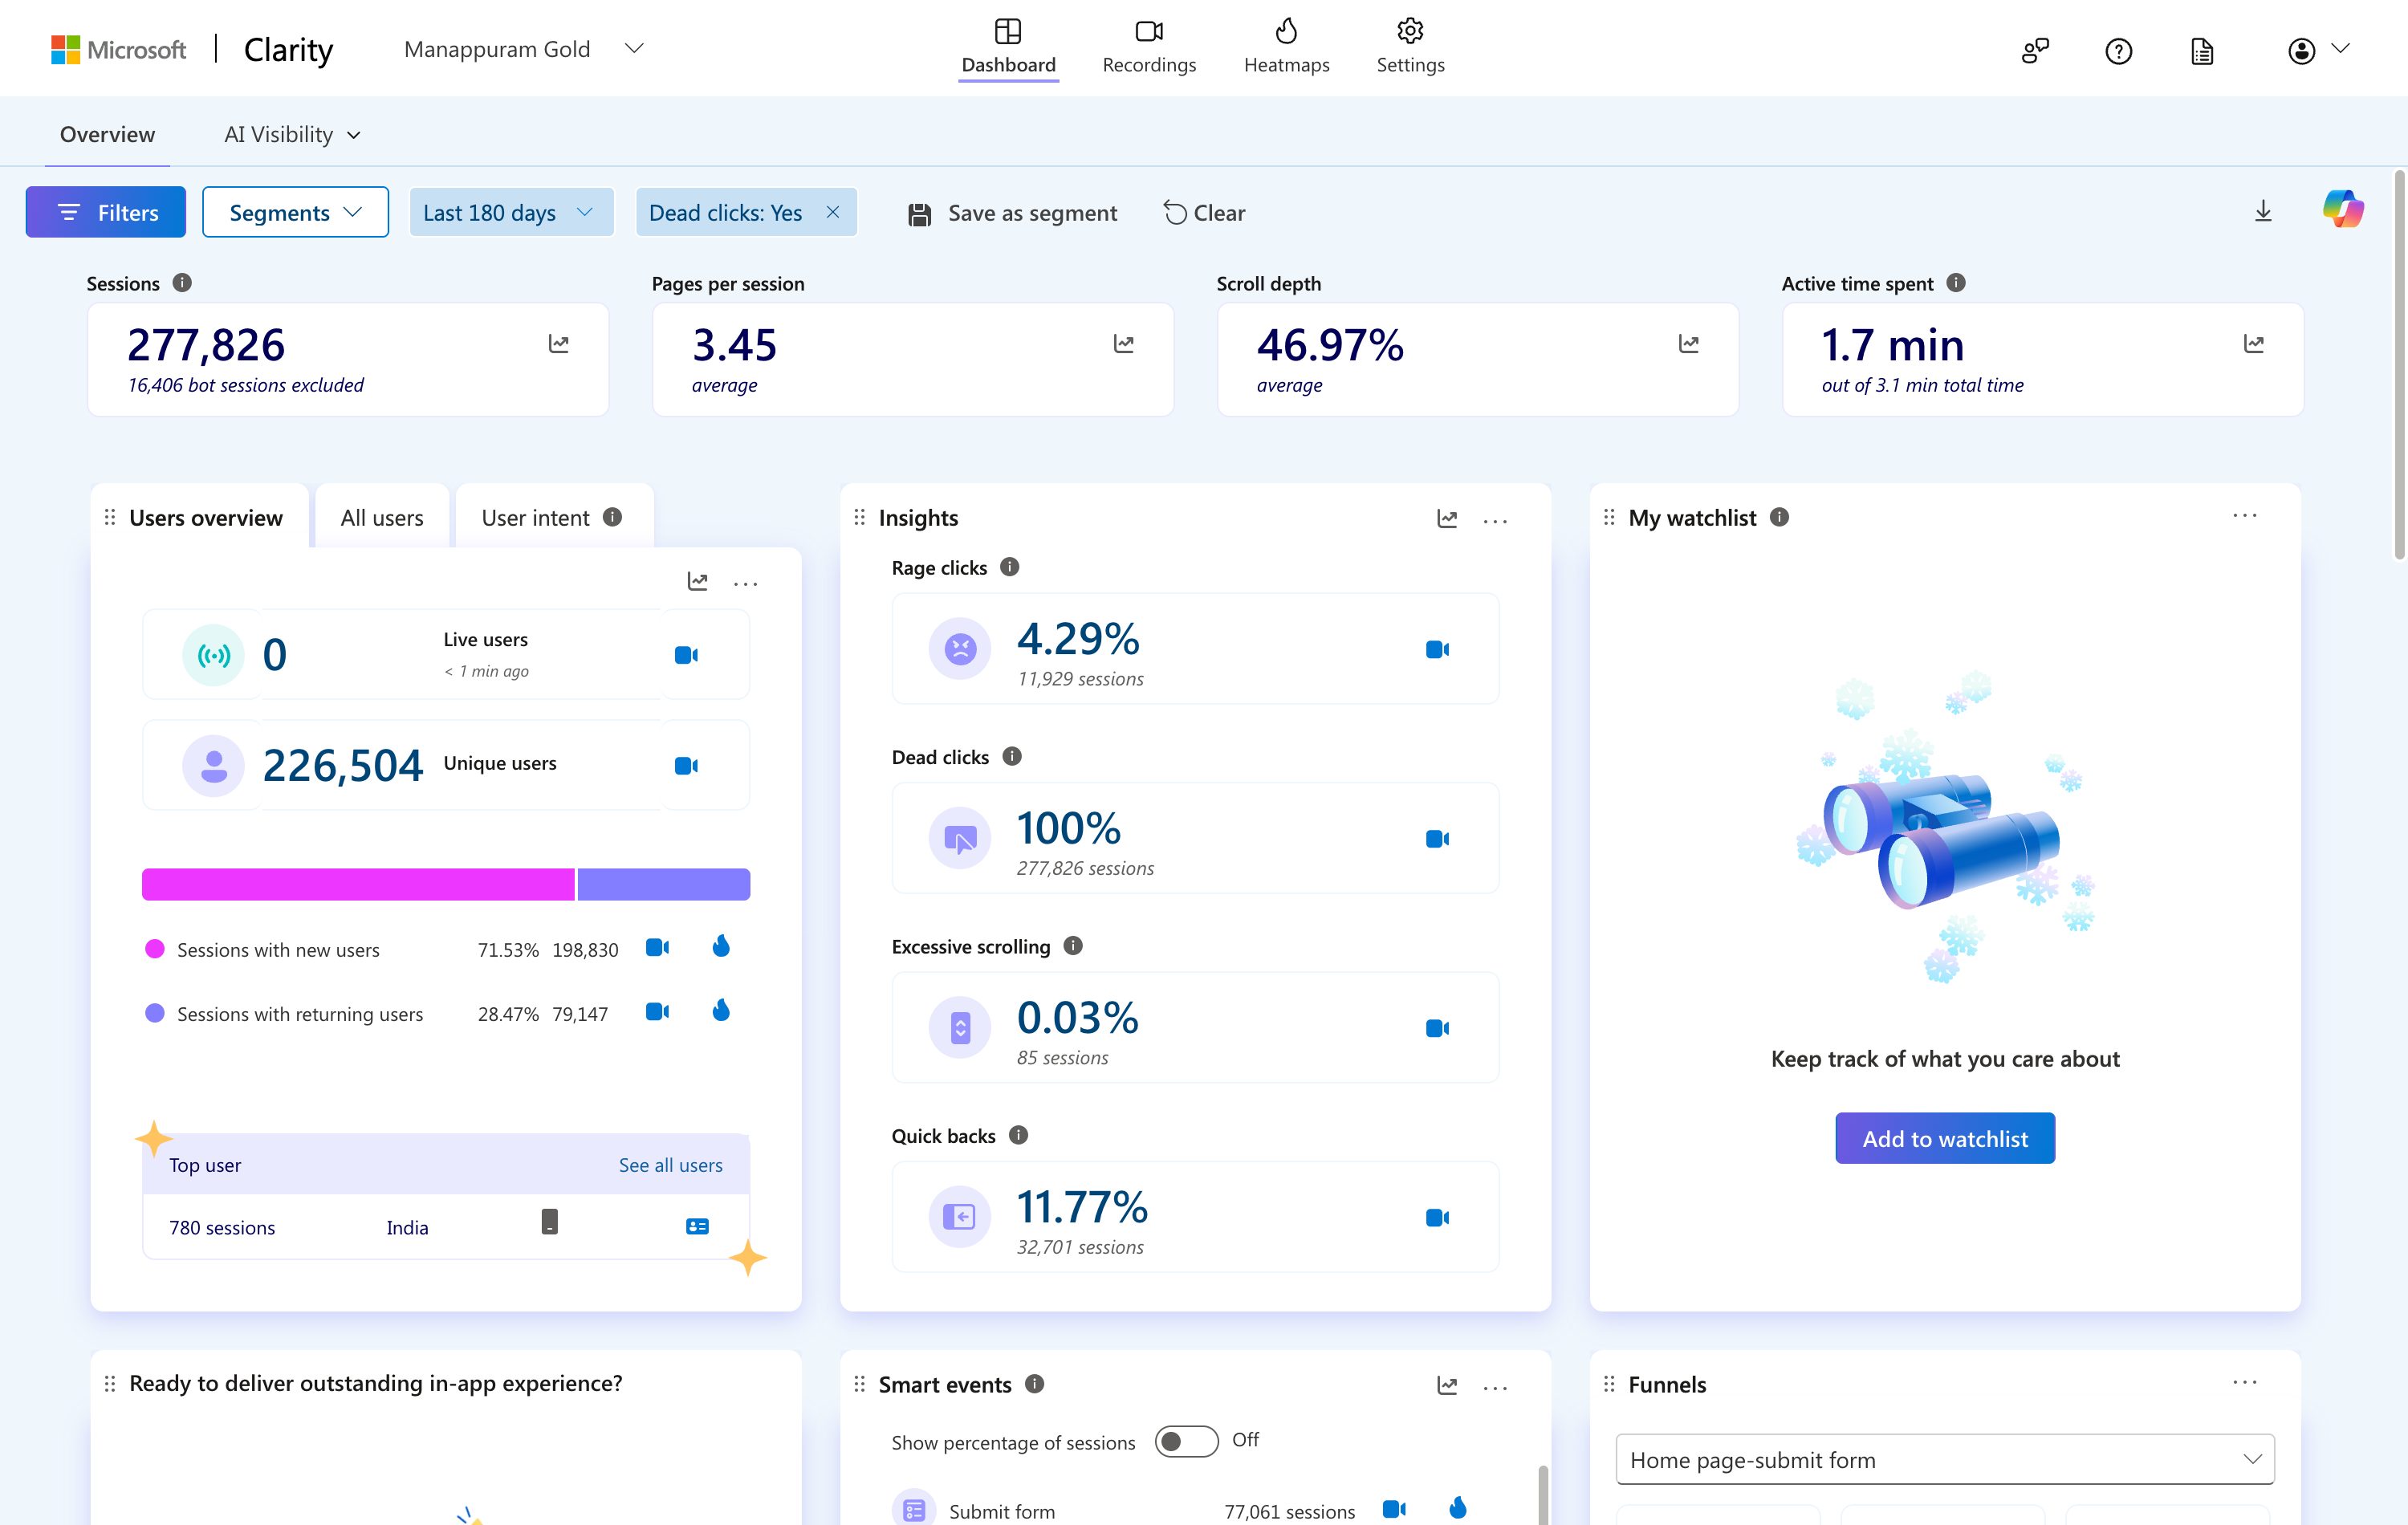Open the top user profile card icon
The width and height of the screenshot is (2408, 1525).
(x=697, y=1226)
